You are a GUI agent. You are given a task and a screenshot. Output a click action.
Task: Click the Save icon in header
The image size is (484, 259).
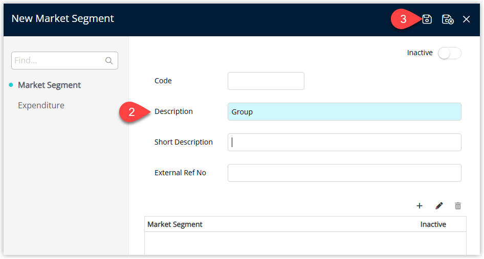point(427,19)
